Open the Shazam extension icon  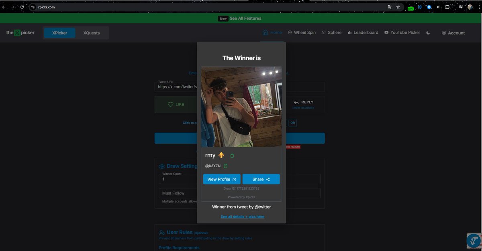[x=429, y=7]
